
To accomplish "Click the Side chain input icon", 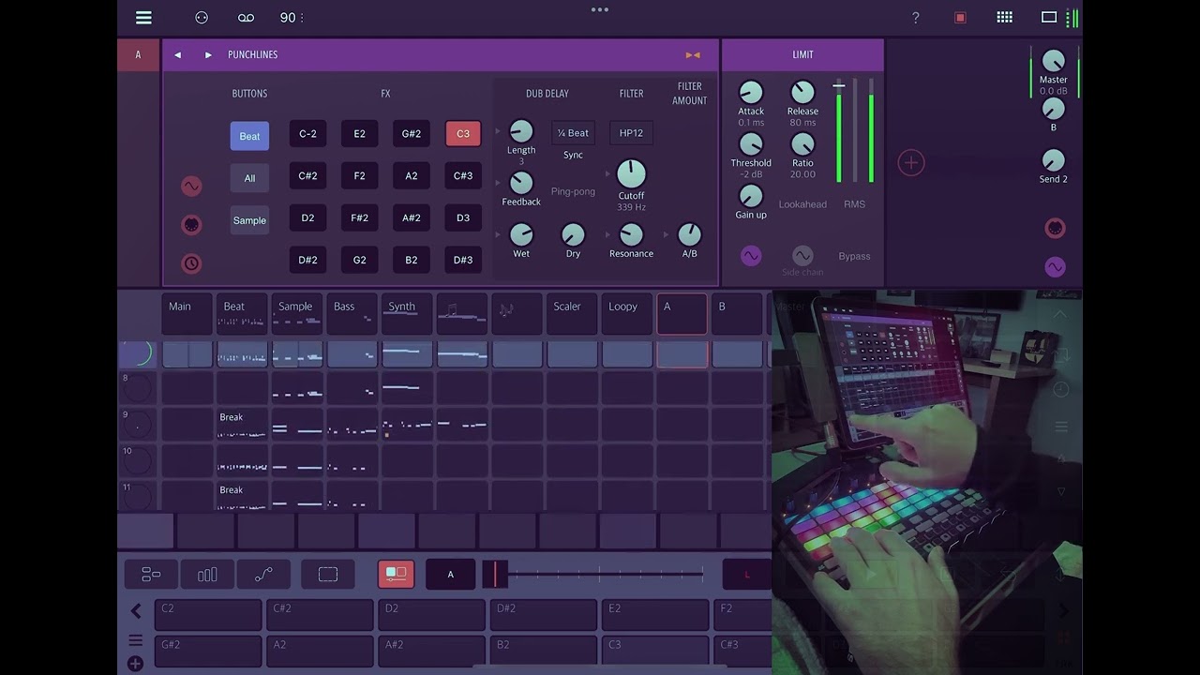I will [802, 256].
